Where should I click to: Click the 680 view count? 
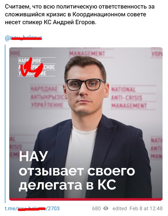[x=96, y=209]
